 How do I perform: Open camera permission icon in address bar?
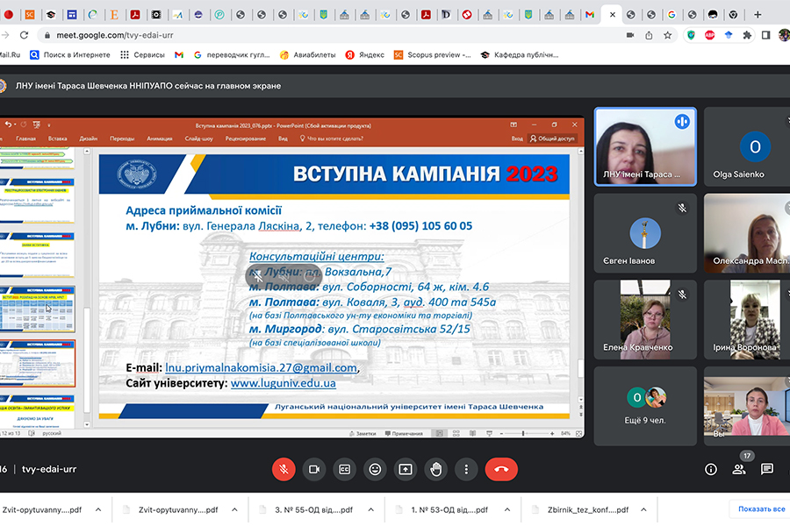pos(630,35)
